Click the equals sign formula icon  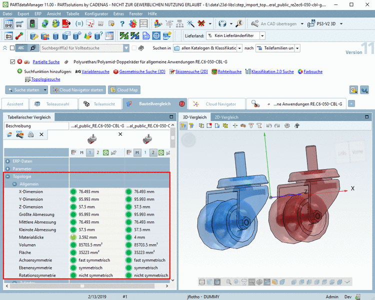coord(79,23)
